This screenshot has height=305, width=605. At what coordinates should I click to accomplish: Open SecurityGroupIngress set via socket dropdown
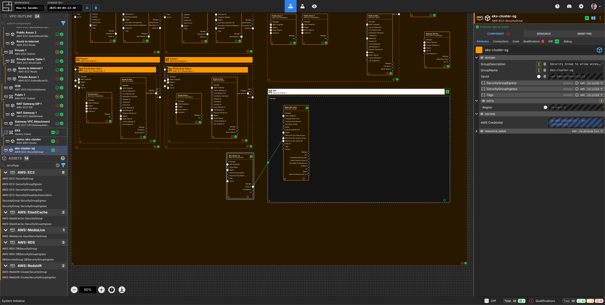click(595, 89)
